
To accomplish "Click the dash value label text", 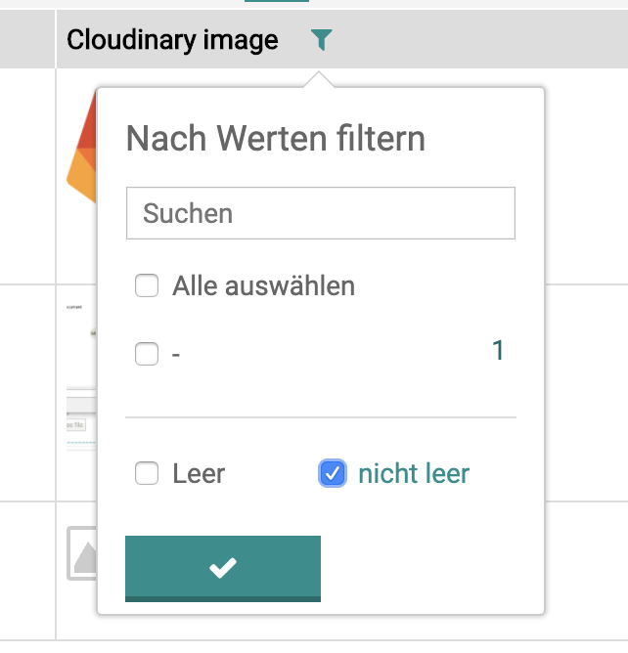I will coord(176,355).
